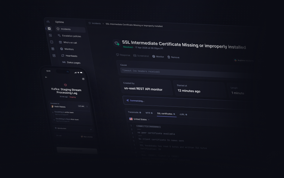284x178 pixels.
Task: Switch to the MTR tab
Action: click(148, 113)
